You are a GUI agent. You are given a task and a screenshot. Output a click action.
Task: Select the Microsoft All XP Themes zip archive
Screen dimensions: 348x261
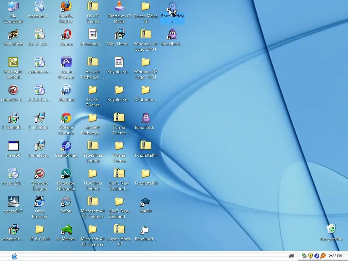[x=92, y=201]
